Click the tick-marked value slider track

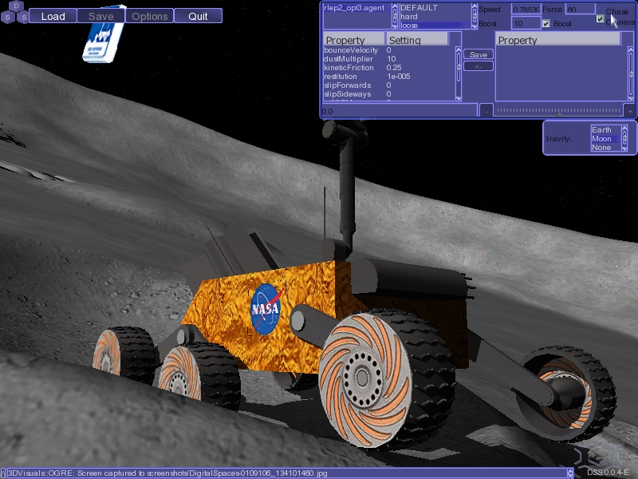click(558, 110)
